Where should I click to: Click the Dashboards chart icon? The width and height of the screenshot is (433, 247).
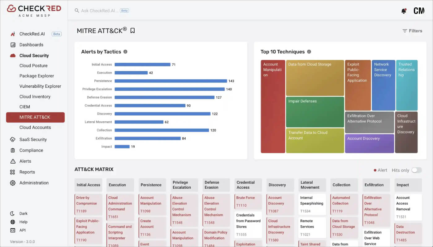pos(13,45)
